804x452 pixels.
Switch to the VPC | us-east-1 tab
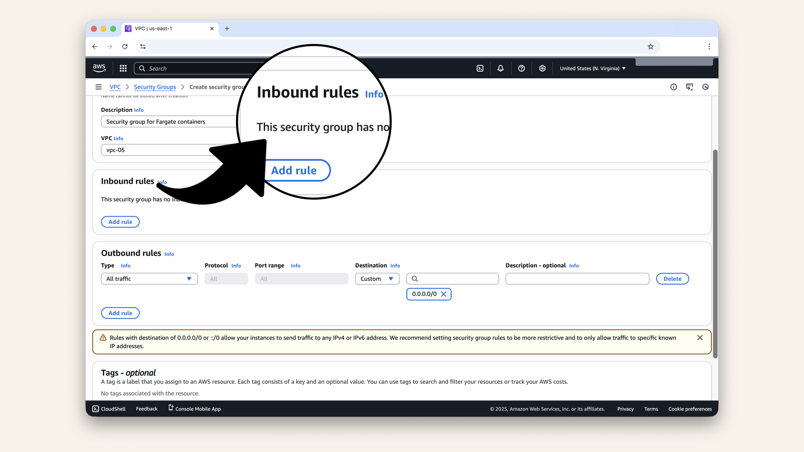167,28
